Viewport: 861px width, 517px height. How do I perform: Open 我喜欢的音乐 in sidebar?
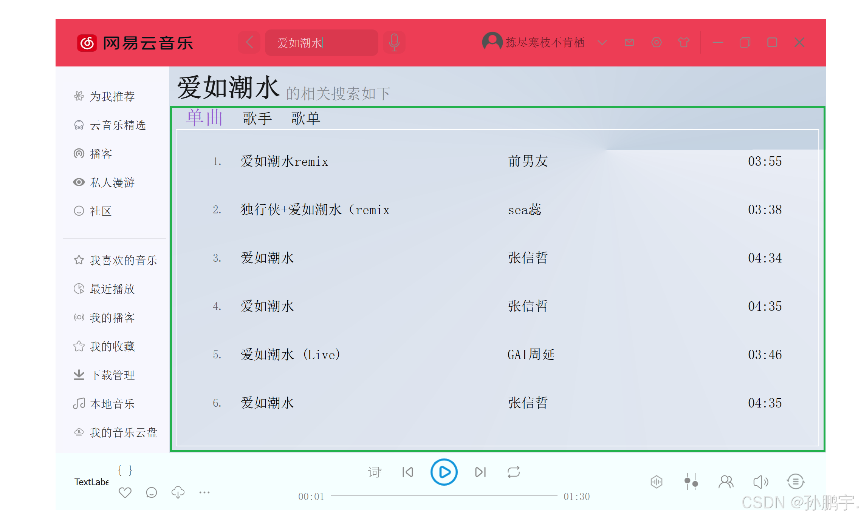pyautogui.click(x=123, y=260)
